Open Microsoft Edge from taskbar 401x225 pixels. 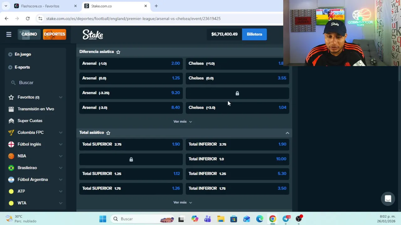point(260,219)
